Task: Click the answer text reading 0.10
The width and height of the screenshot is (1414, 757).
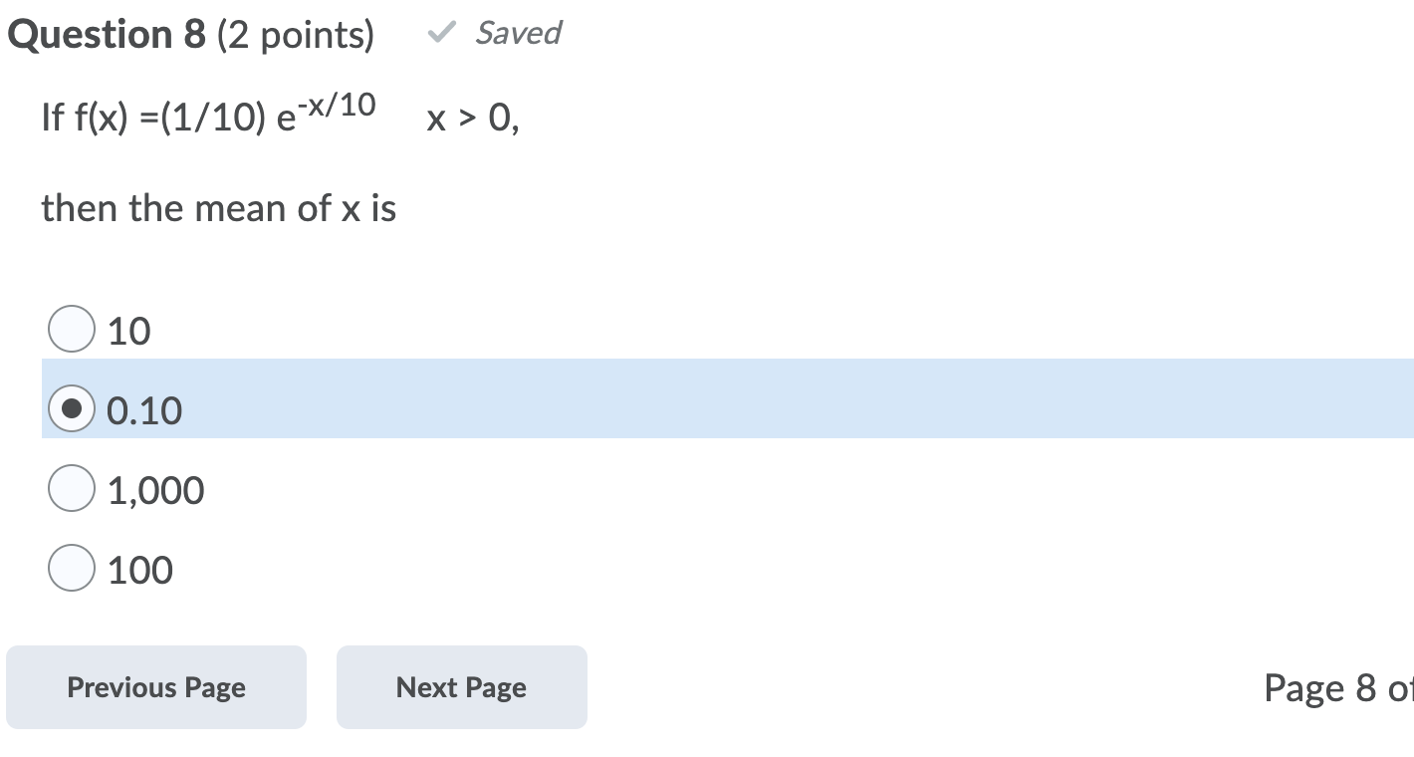Action: 144,409
